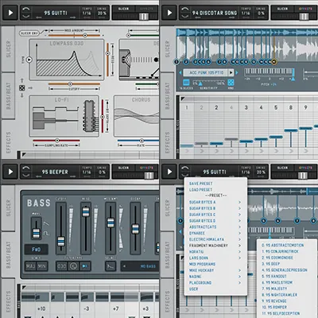Play the 95 BEEPER preset

(x=10, y=172)
